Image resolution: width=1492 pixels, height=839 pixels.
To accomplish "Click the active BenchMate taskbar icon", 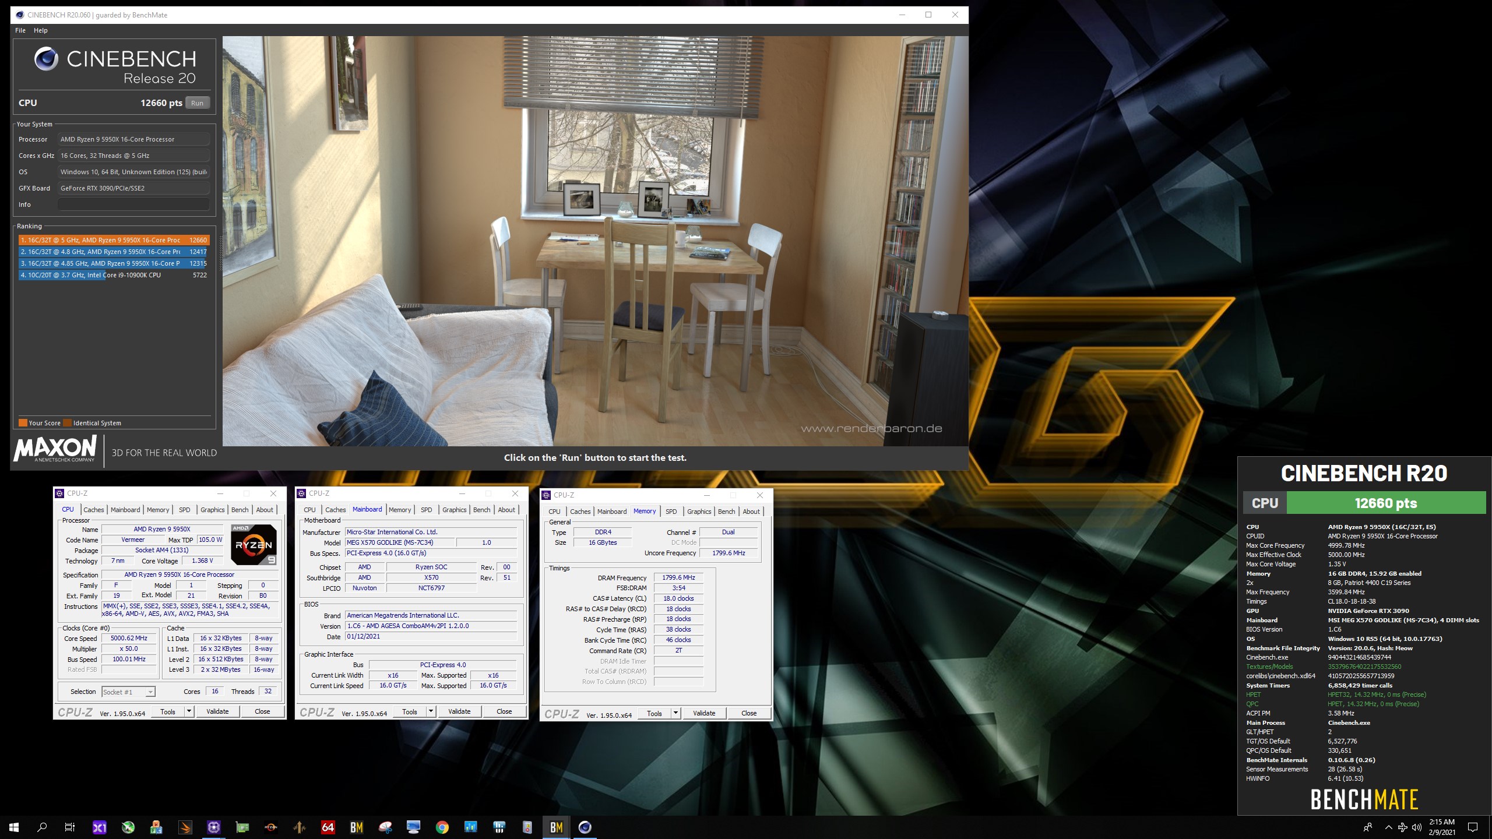I will coord(556,827).
